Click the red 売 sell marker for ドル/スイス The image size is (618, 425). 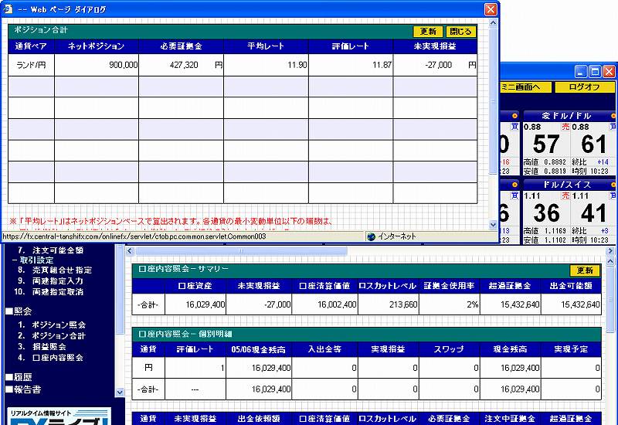coord(565,196)
